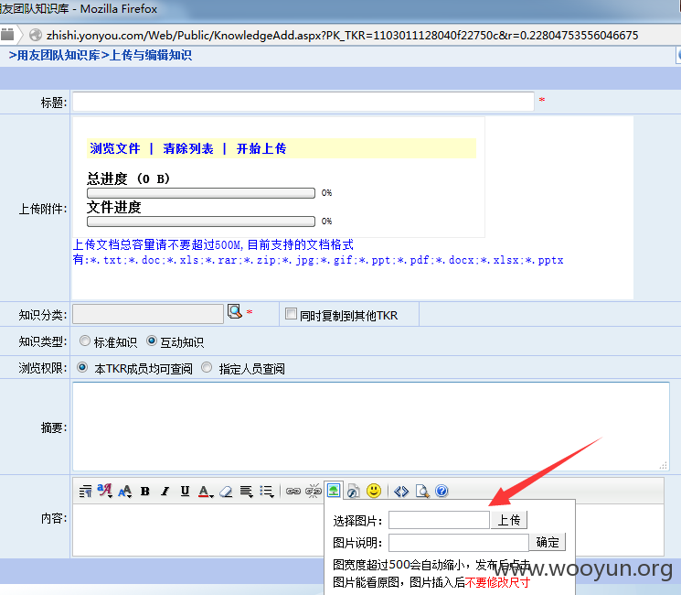The image size is (681, 595).
Task: Open the font family dropdown in editor
Action: [x=105, y=491]
